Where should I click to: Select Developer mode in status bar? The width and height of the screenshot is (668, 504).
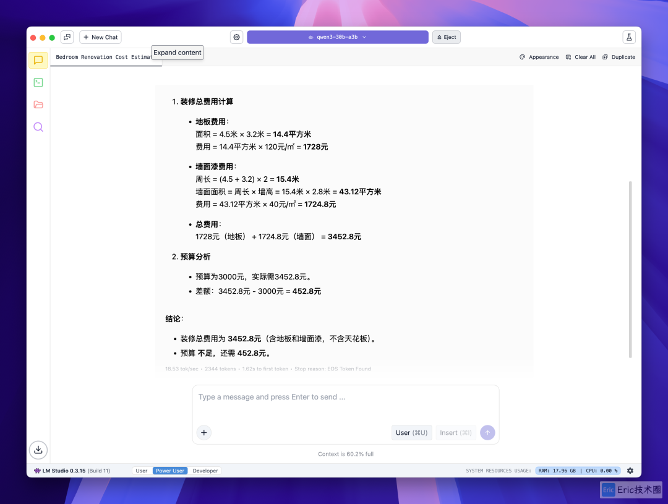click(205, 471)
